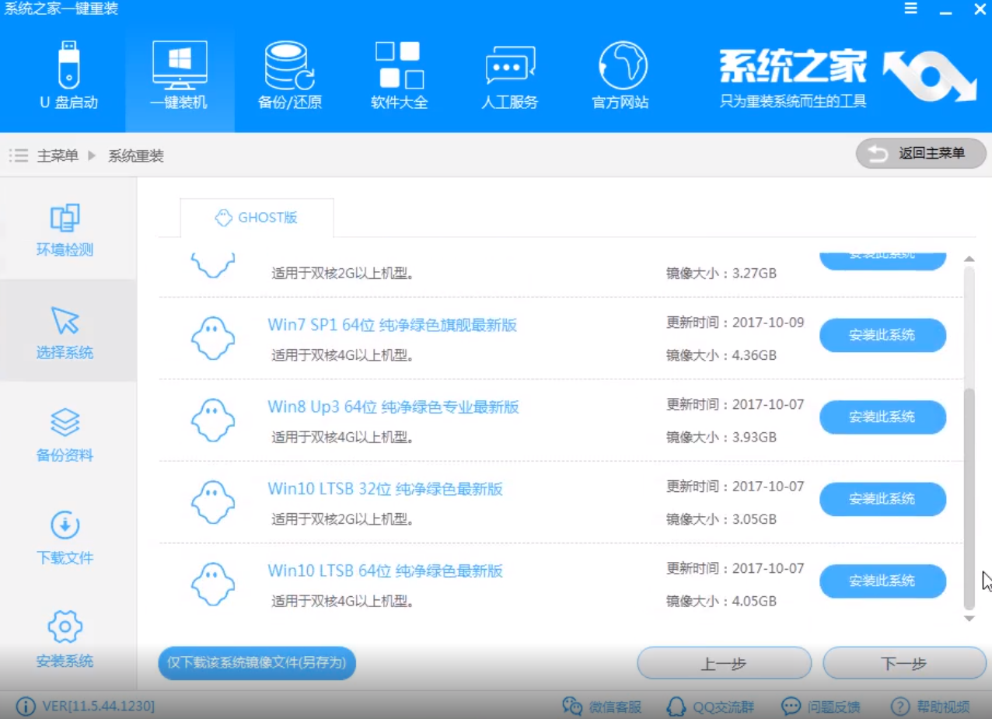
Task: Launch 人工服务 customer support
Action: (509, 74)
